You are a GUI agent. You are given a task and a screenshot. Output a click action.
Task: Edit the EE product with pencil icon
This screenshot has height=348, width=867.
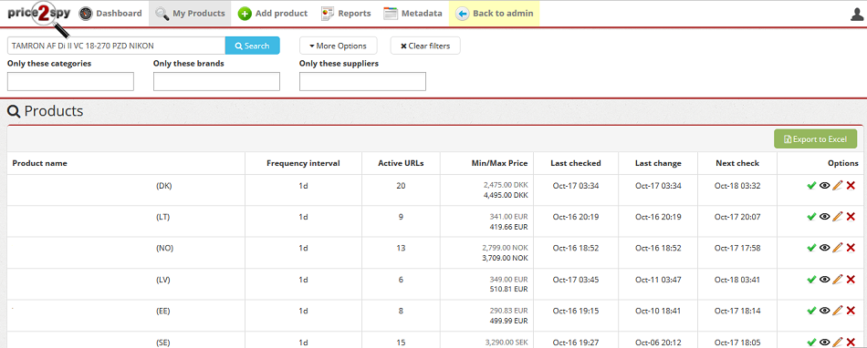(x=838, y=311)
